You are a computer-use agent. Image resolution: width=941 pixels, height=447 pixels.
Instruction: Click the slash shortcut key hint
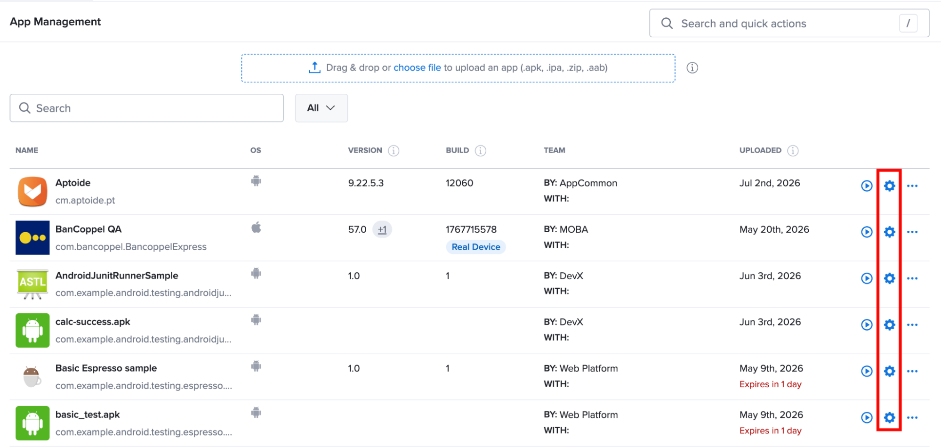[908, 23]
